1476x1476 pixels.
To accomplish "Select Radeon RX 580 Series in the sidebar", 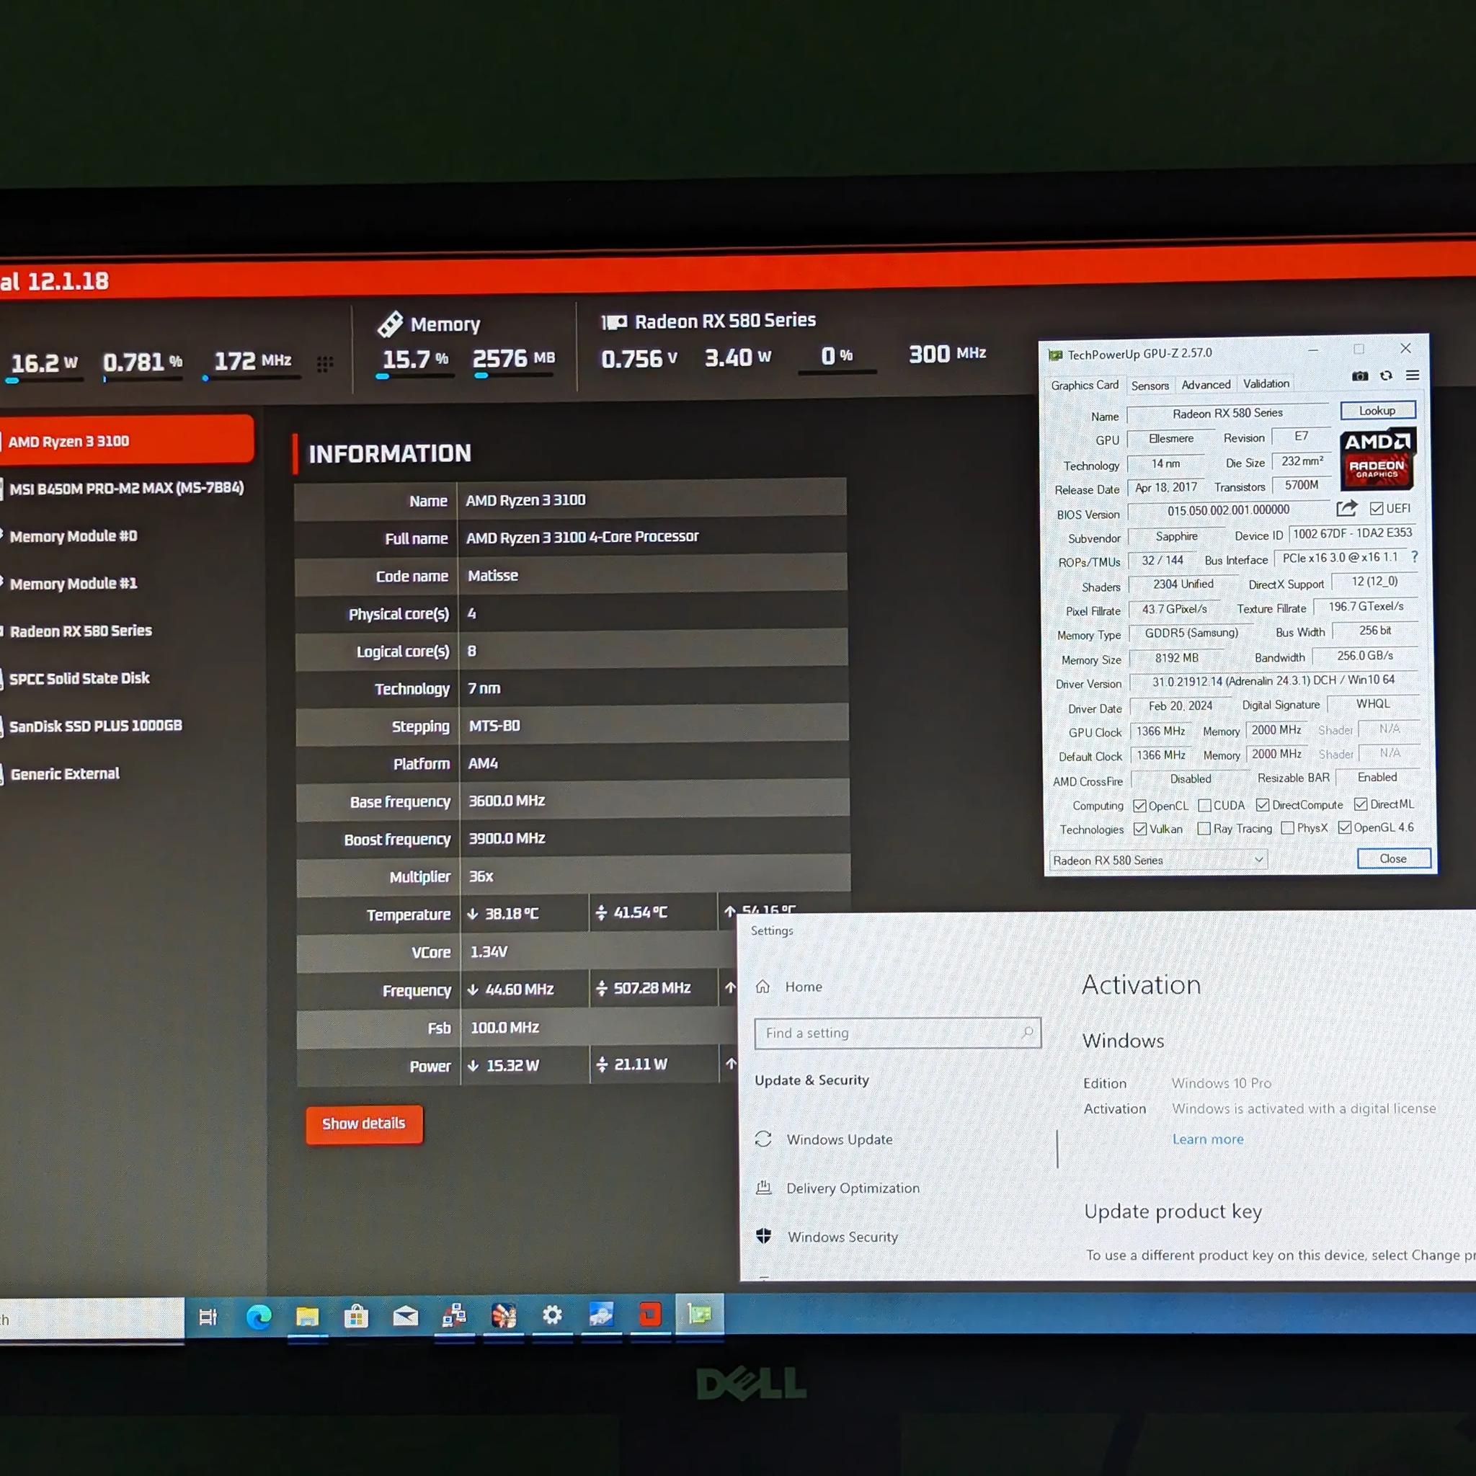I will pyautogui.click(x=81, y=631).
